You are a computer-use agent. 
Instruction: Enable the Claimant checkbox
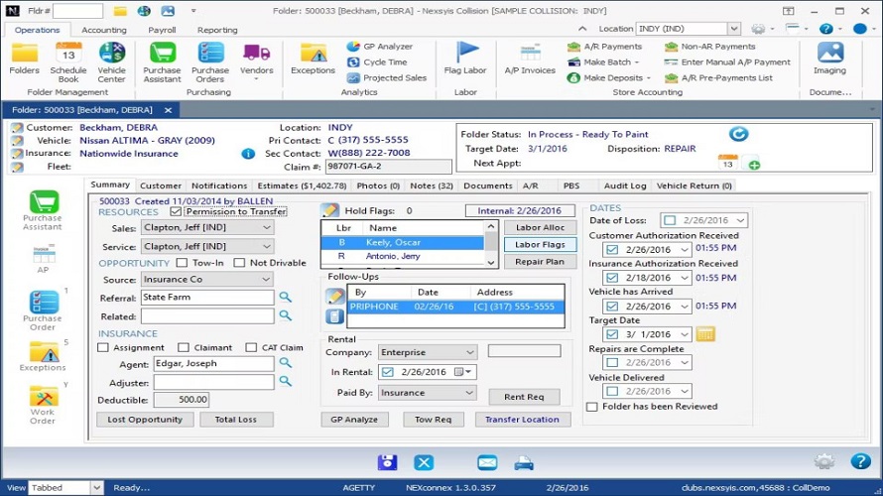(x=184, y=347)
